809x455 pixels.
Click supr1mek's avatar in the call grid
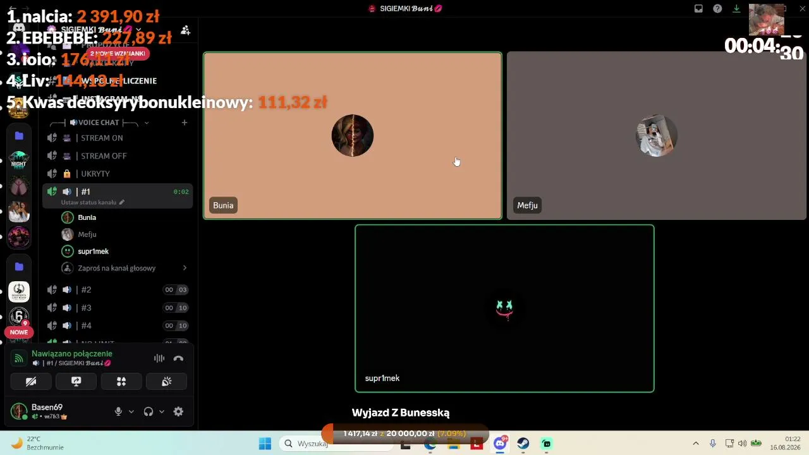504,308
